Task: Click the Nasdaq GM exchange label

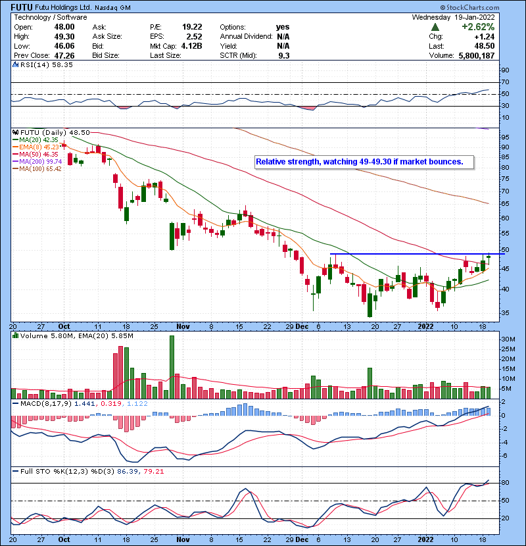Action: 112,8
